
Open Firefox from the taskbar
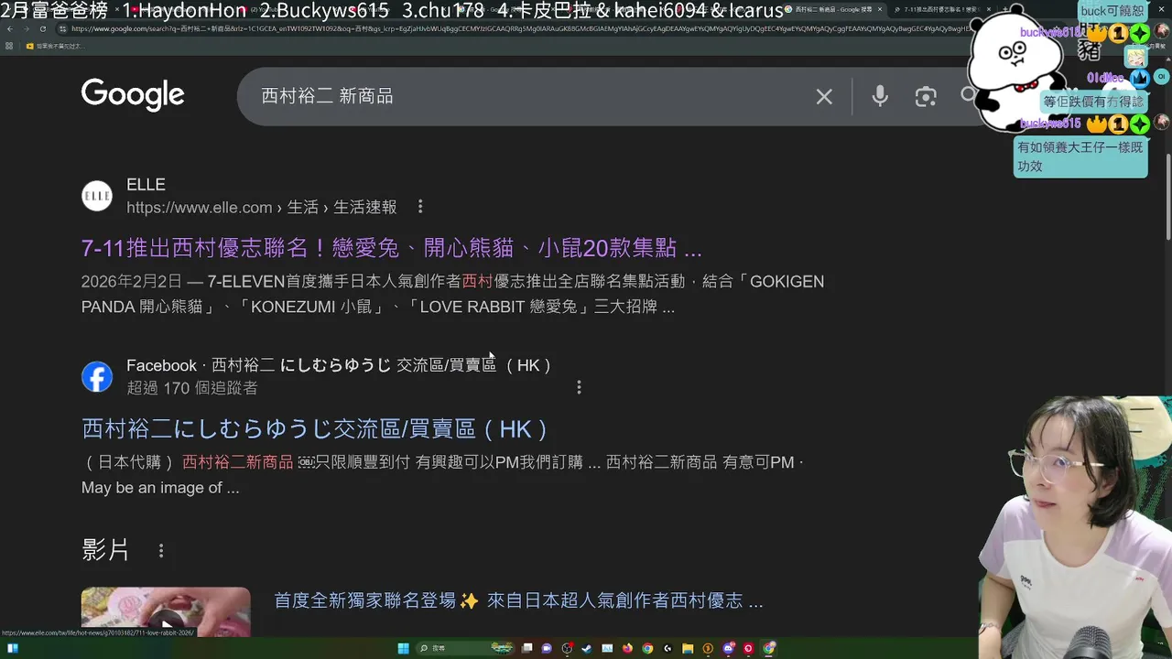(627, 648)
